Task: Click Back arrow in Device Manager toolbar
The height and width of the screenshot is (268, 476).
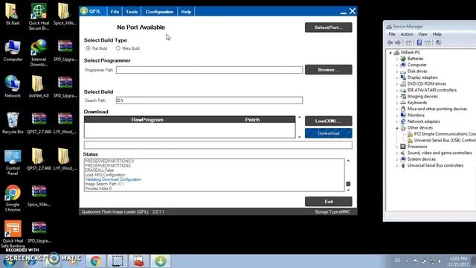Action: [390, 43]
